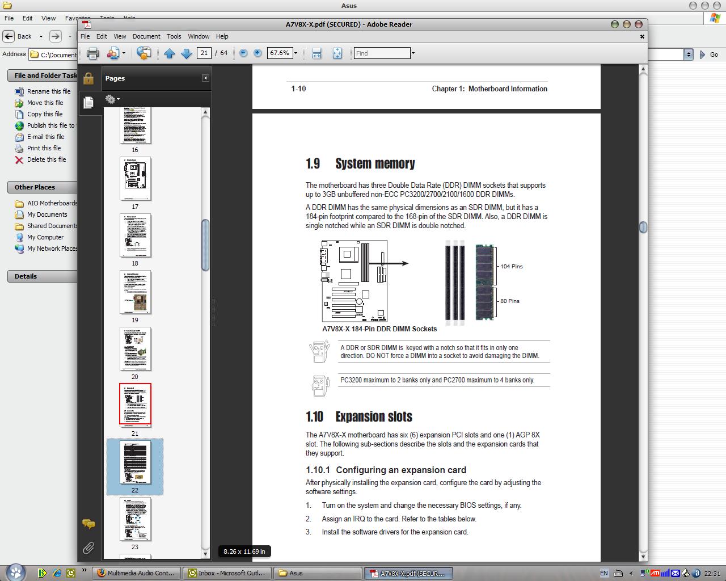Switch to Multimedia Audio Controller taskbar button

[137, 573]
